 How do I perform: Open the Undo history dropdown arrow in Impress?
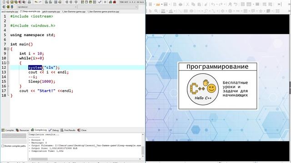217,4
